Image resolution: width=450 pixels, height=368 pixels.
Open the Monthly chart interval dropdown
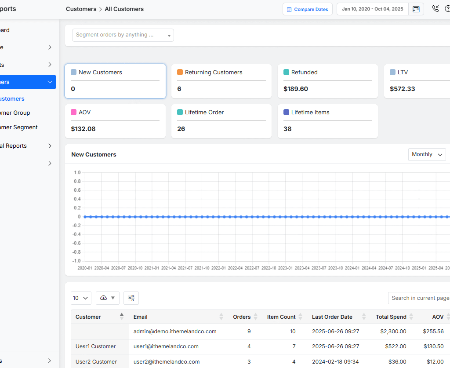click(x=427, y=154)
